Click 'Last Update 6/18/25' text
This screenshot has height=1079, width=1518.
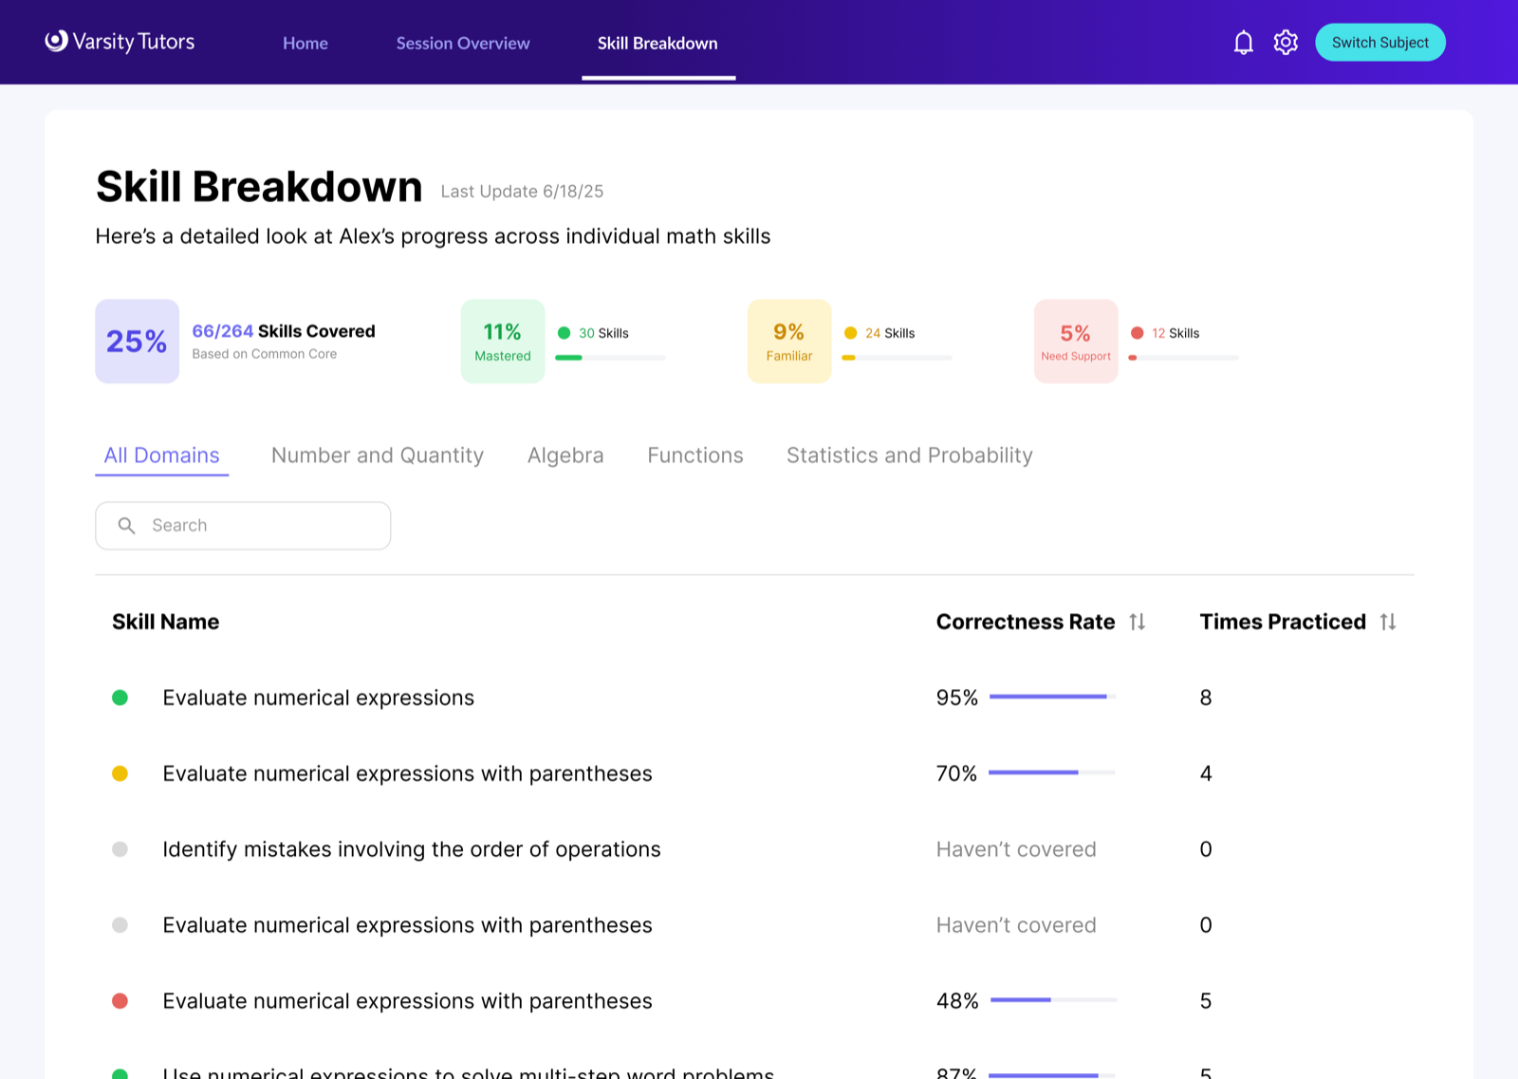(x=522, y=192)
